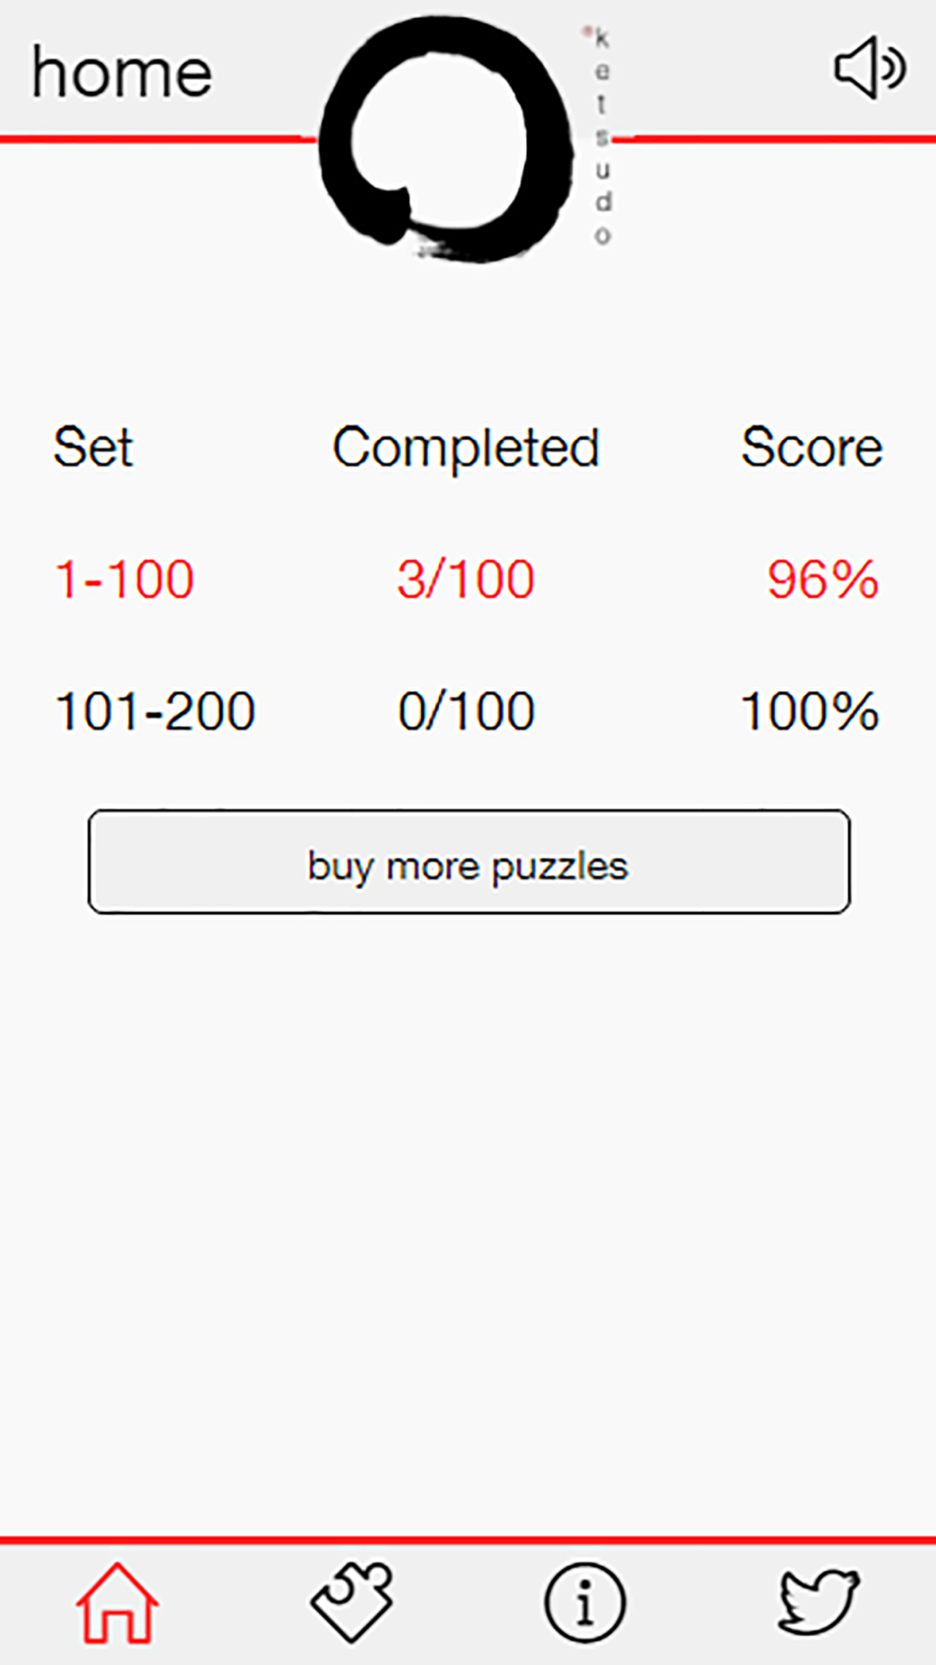Tap the vertical ketsudo wordmark

(602, 137)
